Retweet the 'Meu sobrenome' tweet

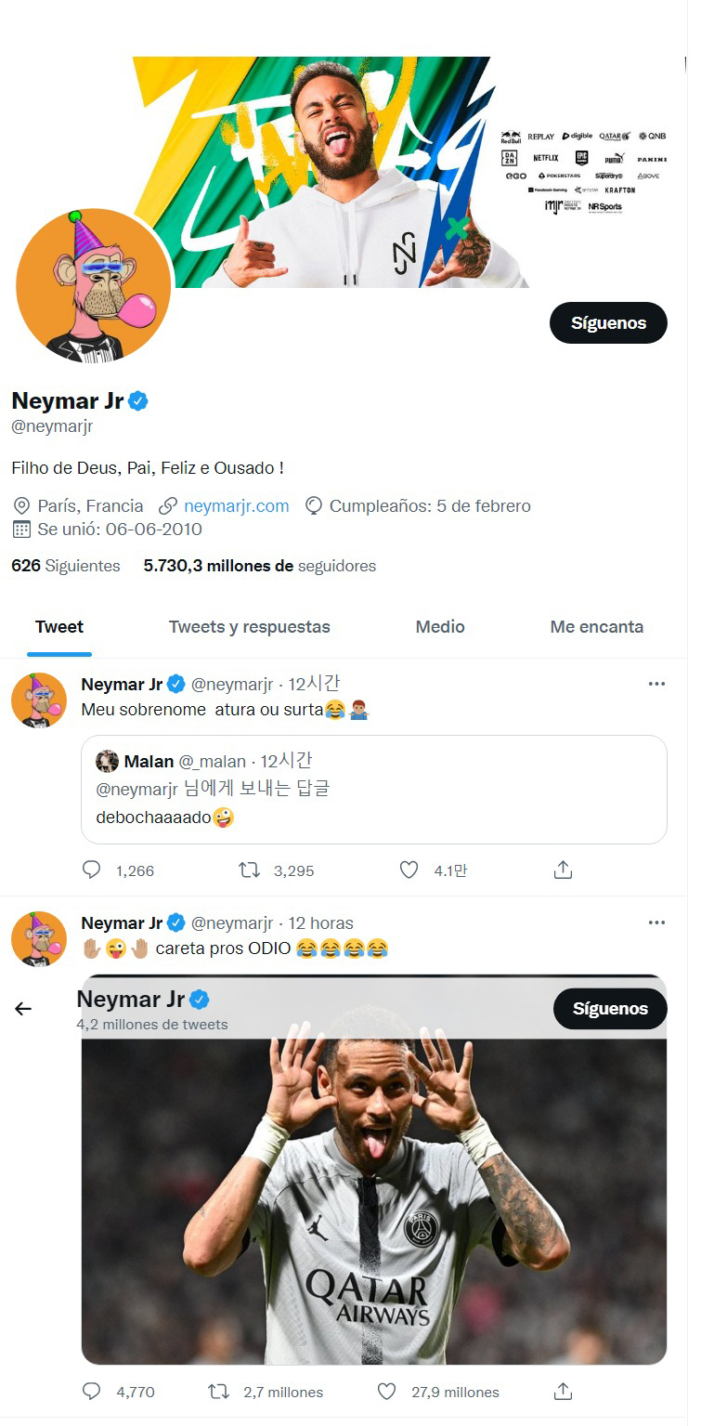point(249,870)
